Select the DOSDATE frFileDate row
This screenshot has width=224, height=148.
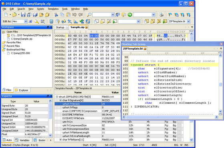88,118
